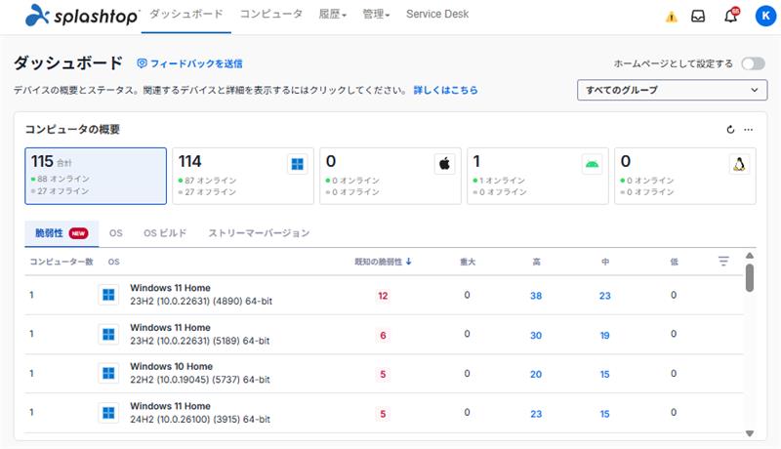Image resolution: width=781 pixels, height=449 pixels.
Task: Click the table column filter icon
Action: pos(723,262)
